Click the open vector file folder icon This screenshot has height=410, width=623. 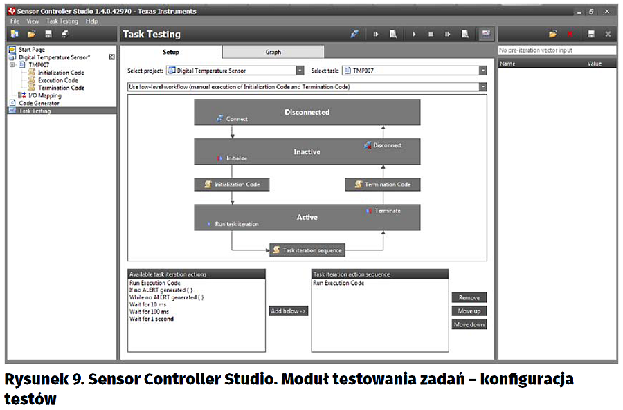(x=552, y=34)
